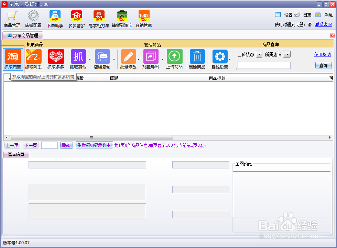Click 删除商品 trash icon

tap(197, 59)
